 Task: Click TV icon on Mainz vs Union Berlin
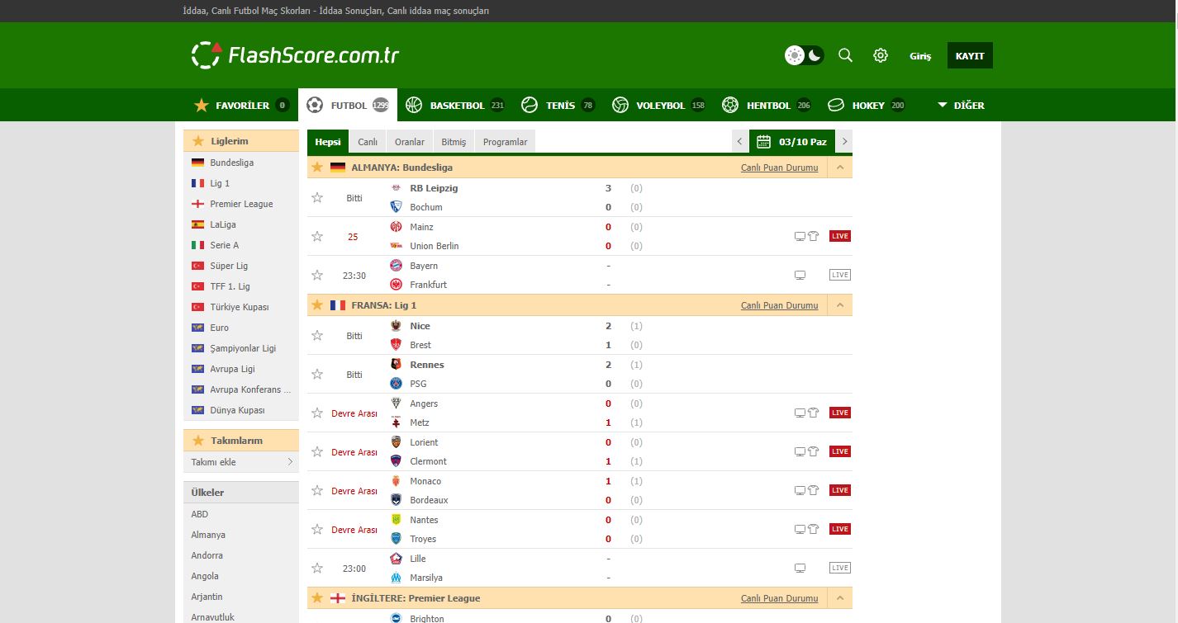pyautogui.click(x=800, y=236)
